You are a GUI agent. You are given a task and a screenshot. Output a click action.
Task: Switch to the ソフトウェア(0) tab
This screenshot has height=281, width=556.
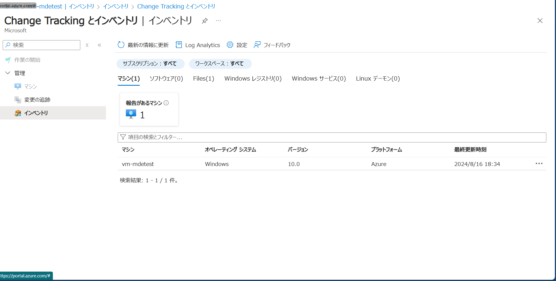(166, 79)
